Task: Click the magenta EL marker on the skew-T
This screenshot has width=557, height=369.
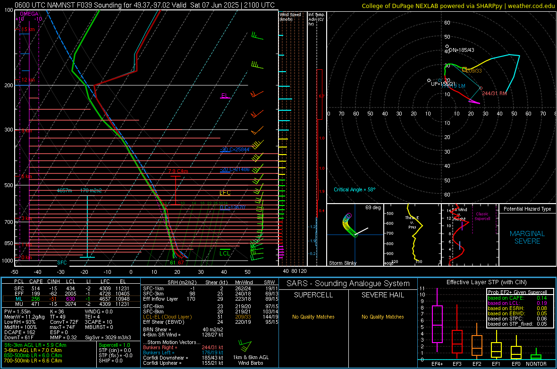Action: pyautogui.click(x=225, y=96)
